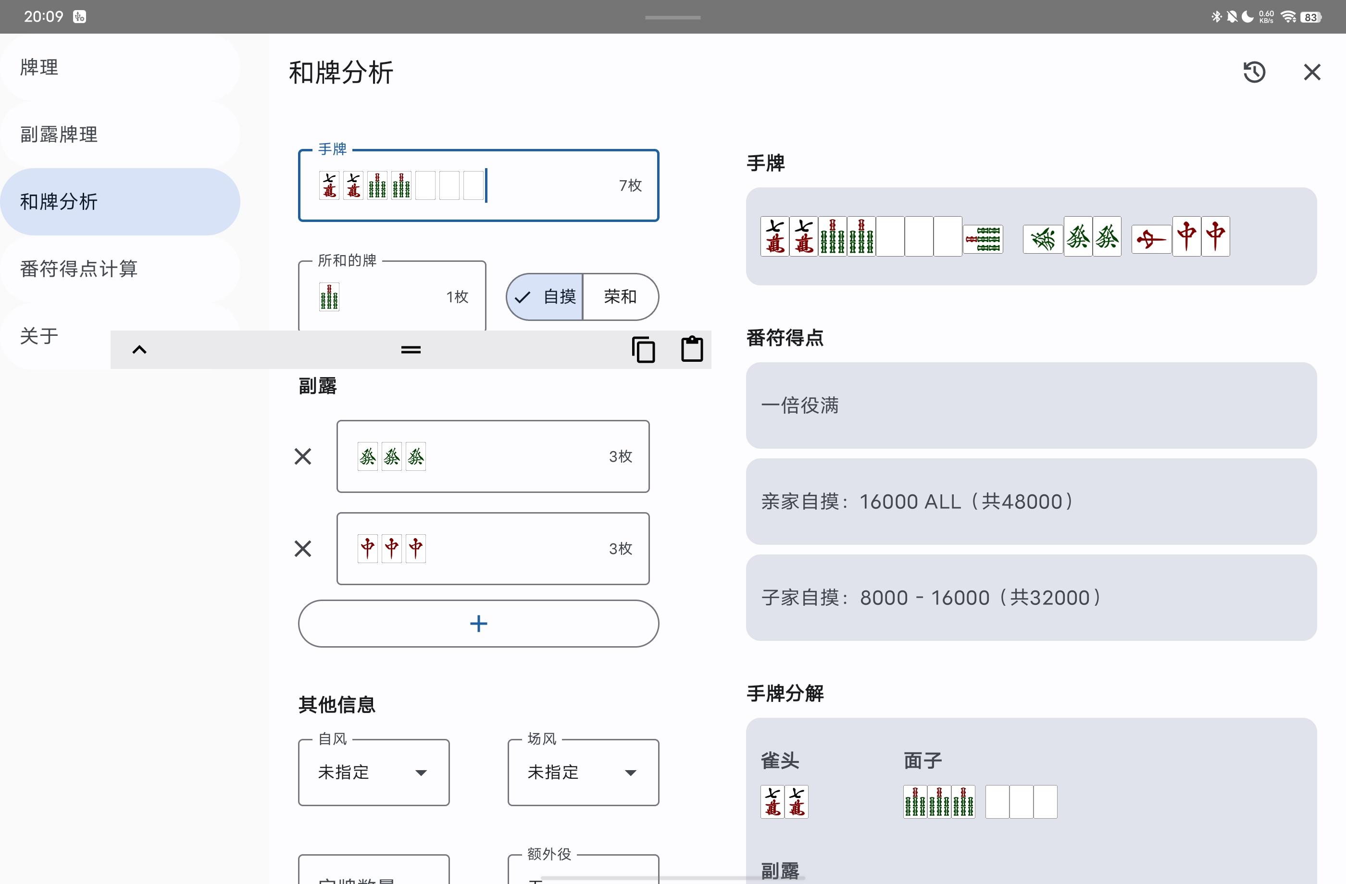This screenshot has width=1346, height=884.
Task: Tap the drag handle equals icon
Action: 411,350
